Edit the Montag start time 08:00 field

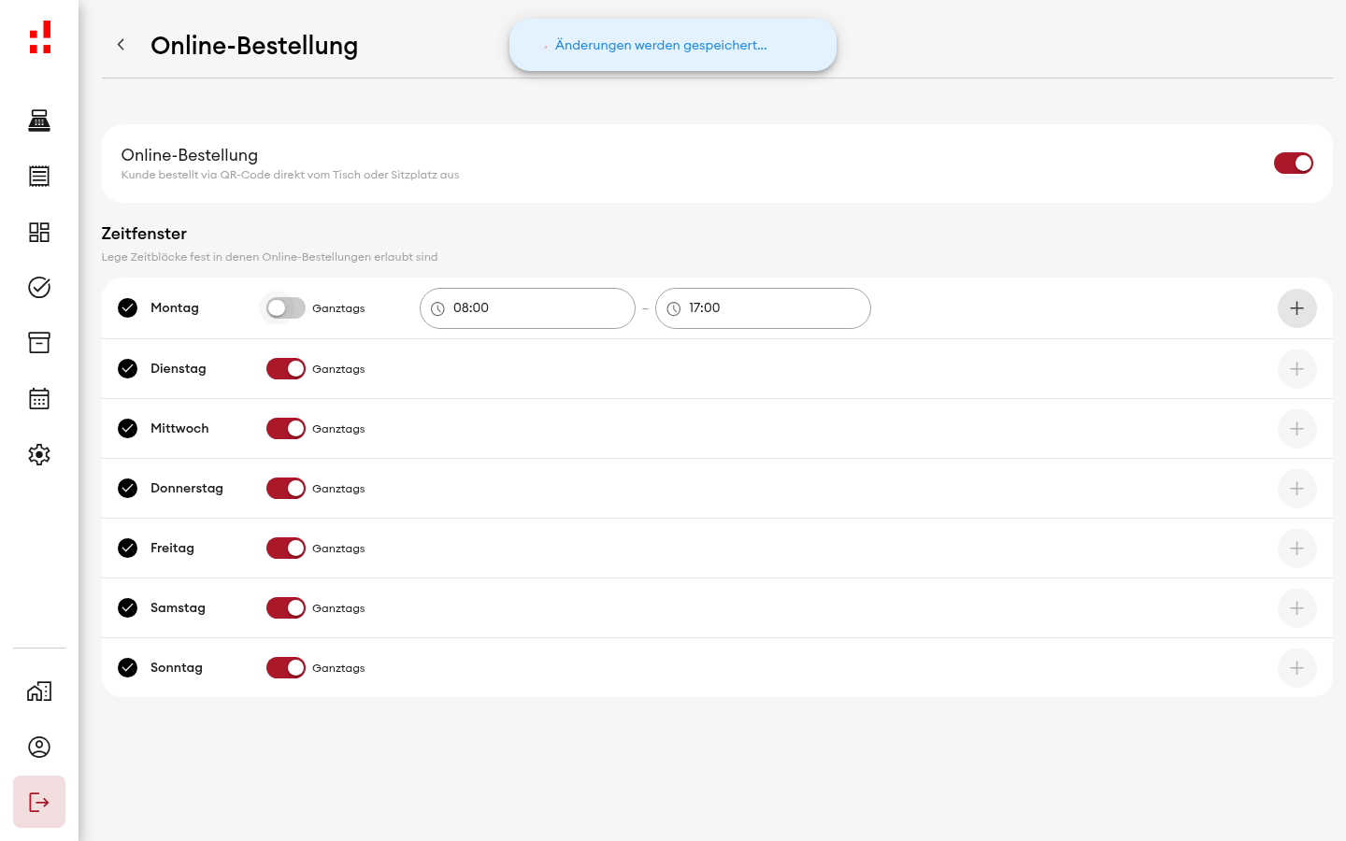tap(527, 308)
